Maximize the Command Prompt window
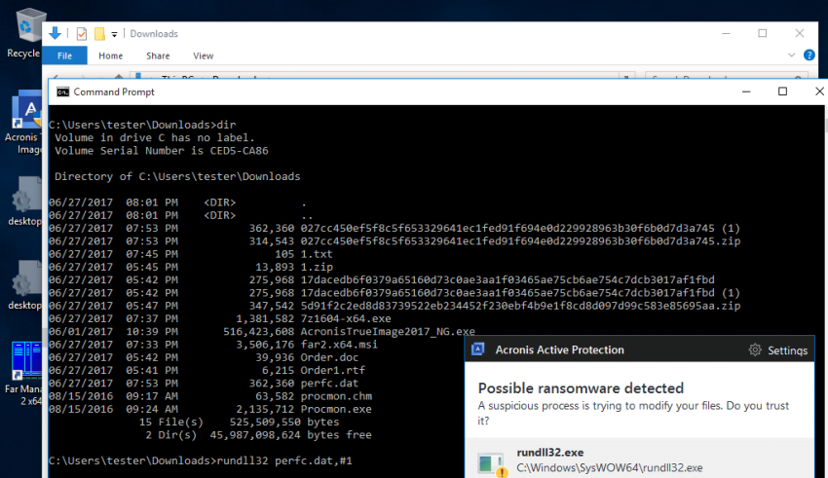The image size is (828, 478). (x=782, y=92)
